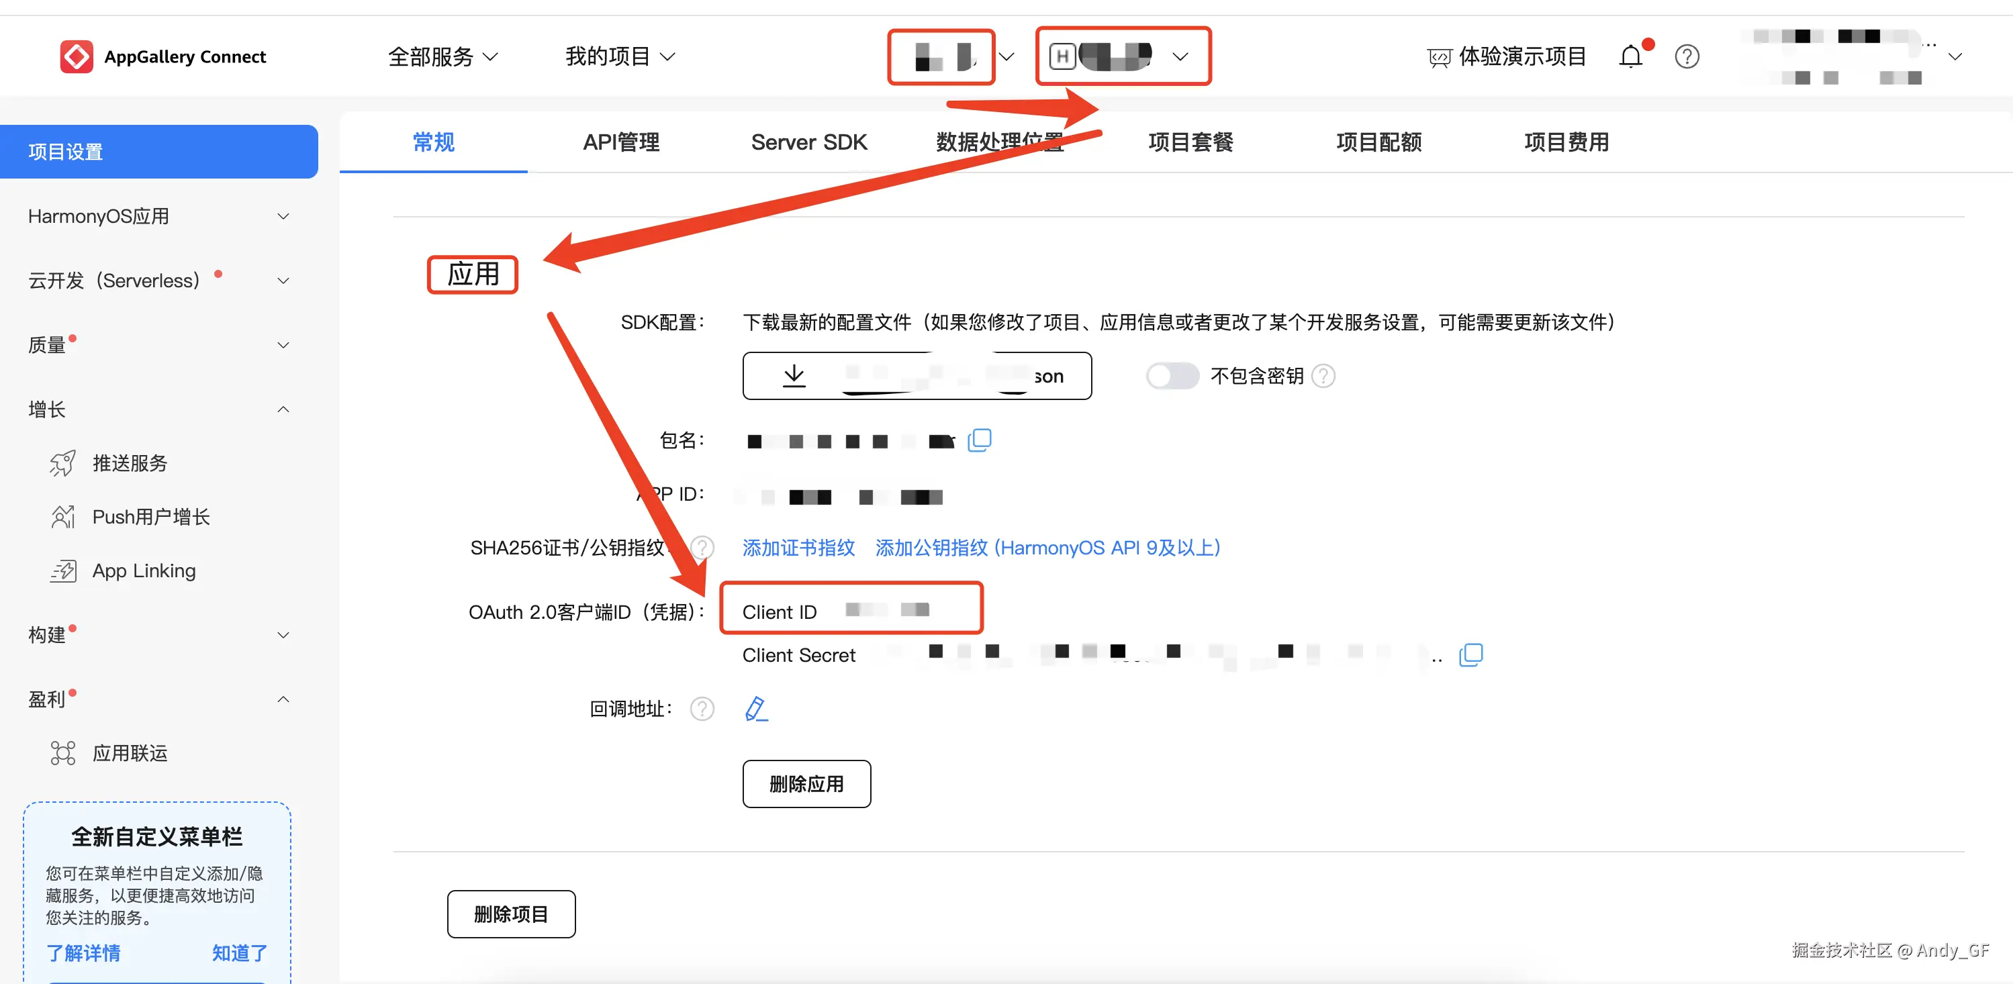Edit callback address with pencil icon
2013x984 pixels.
coord(755,708)
